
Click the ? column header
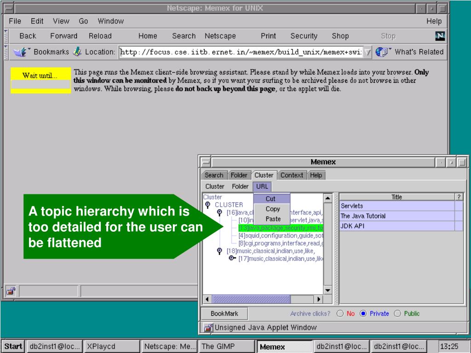coord(459,197)
